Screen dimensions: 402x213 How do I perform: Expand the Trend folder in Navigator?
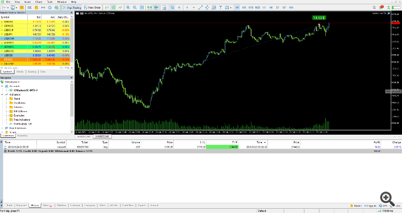(6, 99)
